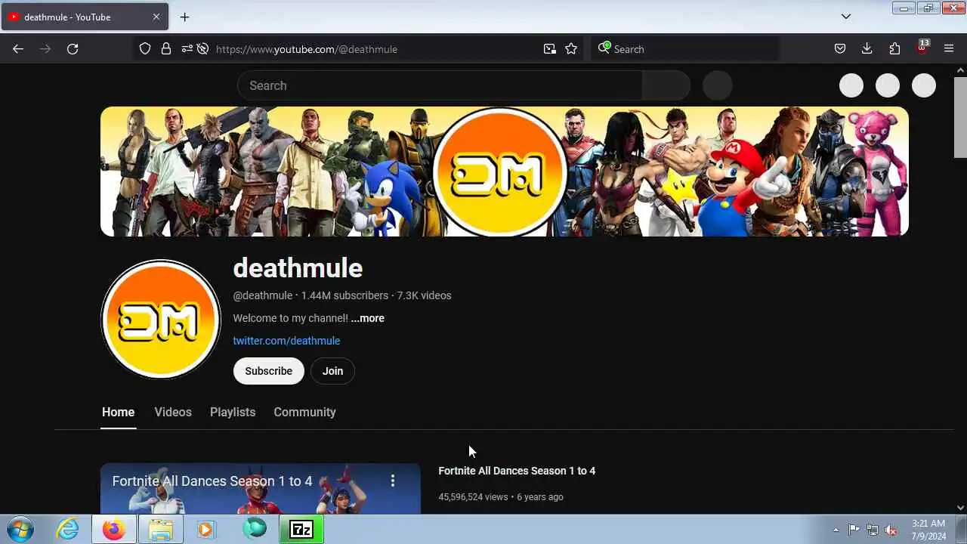The image size is (967, 544).
Task: Click the deathmule channel avatar
Action: click(x=161, y=320)
